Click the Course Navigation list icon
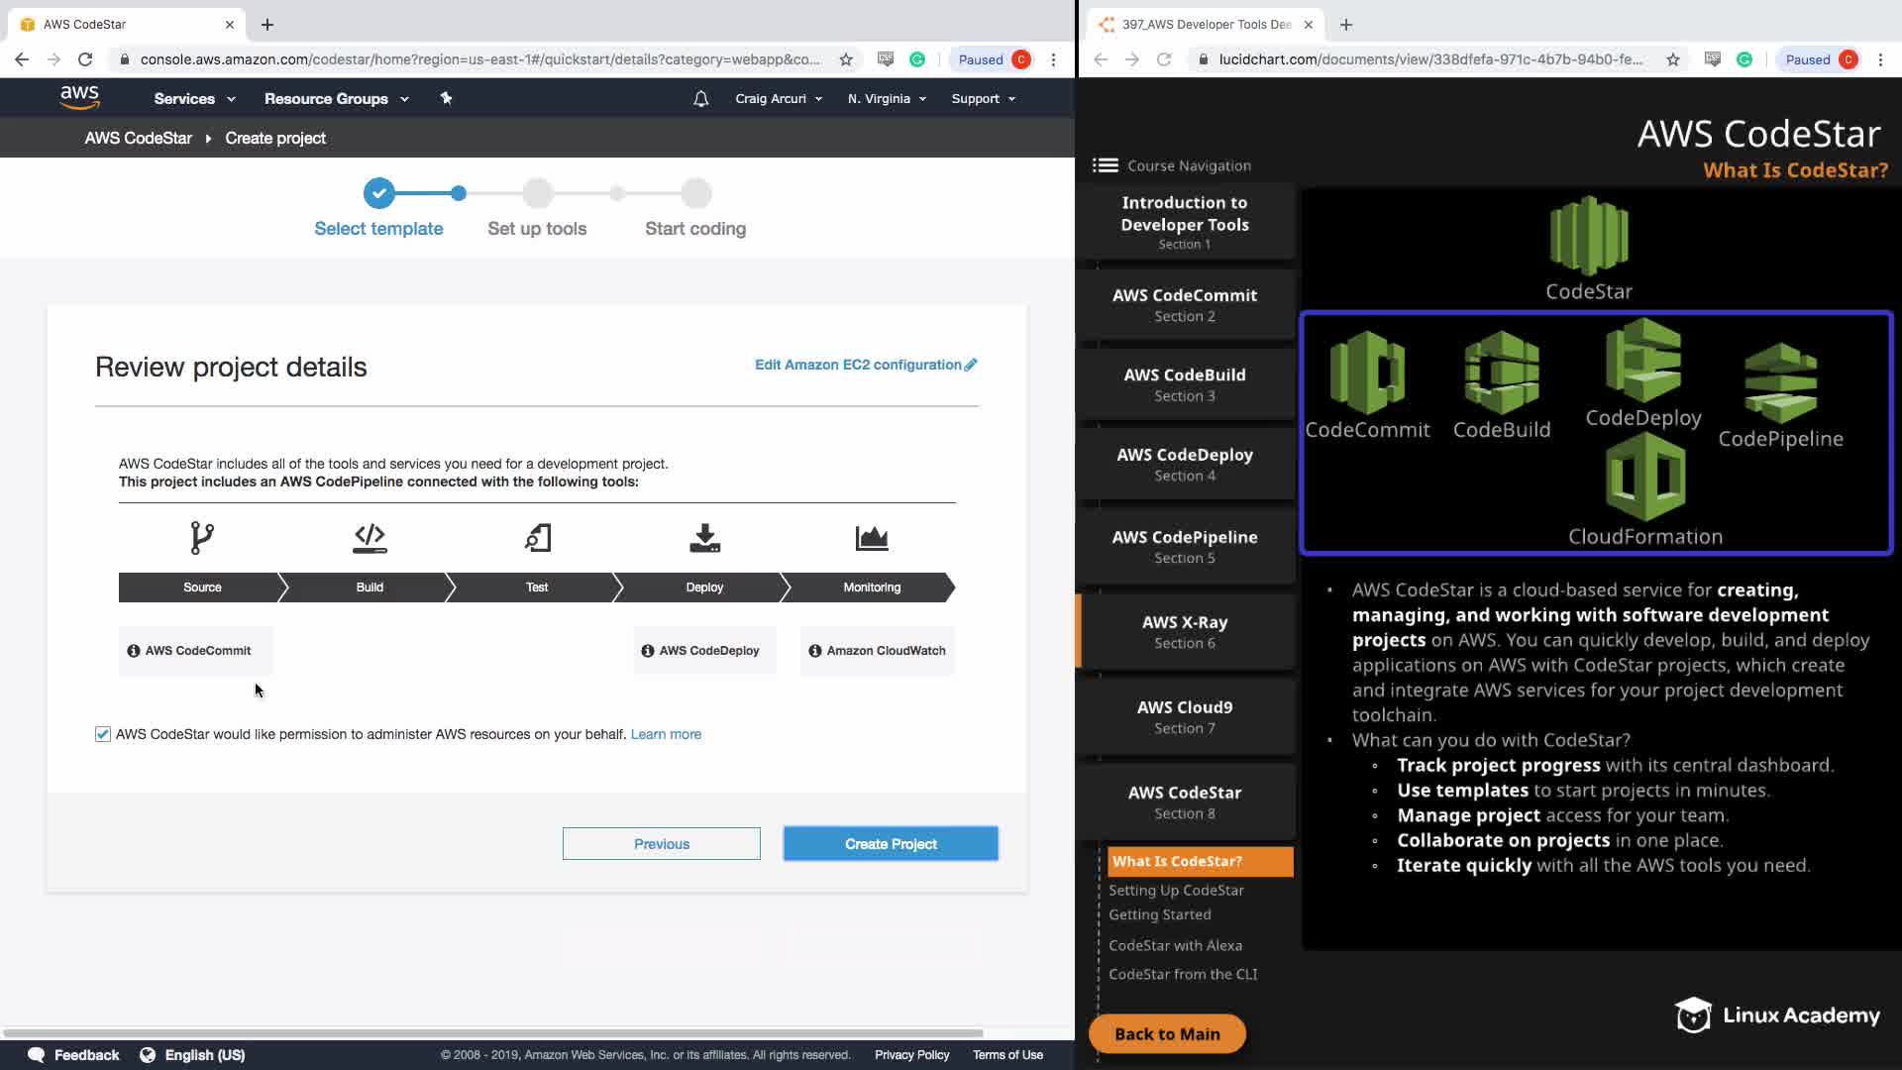 (x=1105, y=165)
